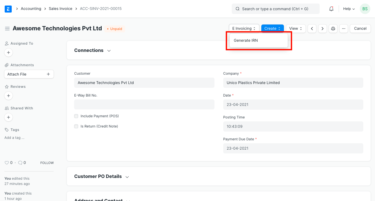This screenshot has height=201, width=375.
Task: Select Generate IRN from the menu
Action: (x=246, y=40)
